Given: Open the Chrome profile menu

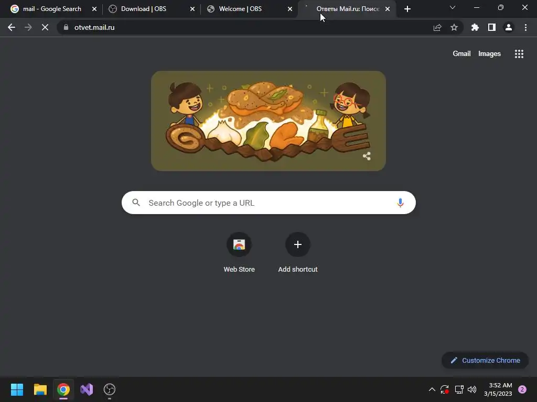Looking at the screenshot, I should click(509, 27).
